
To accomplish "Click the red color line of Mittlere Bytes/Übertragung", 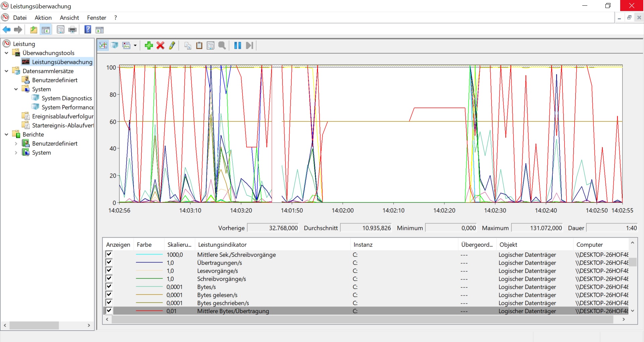I will (149, 311).
